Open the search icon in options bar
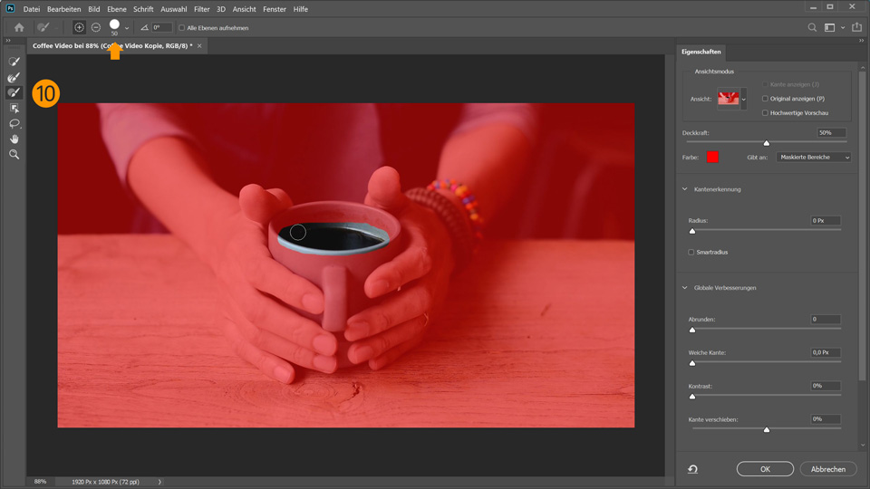Image resolution: width=870 pixels, height=489 pixels. point(812,27)
